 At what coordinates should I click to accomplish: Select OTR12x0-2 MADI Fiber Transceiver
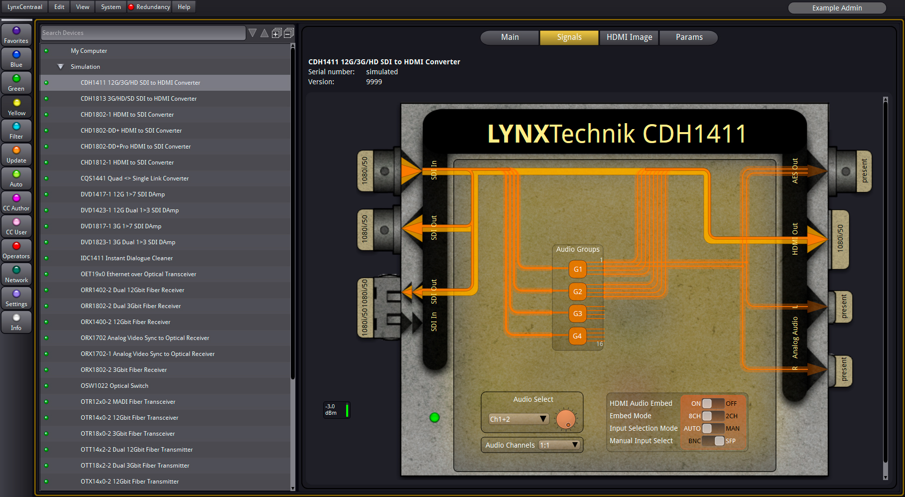(165, 402)
